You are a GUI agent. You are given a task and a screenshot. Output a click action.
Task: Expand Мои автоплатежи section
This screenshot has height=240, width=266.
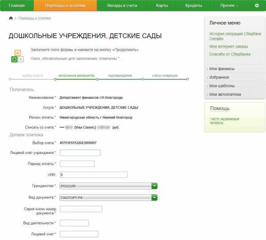tap(225, 94)
